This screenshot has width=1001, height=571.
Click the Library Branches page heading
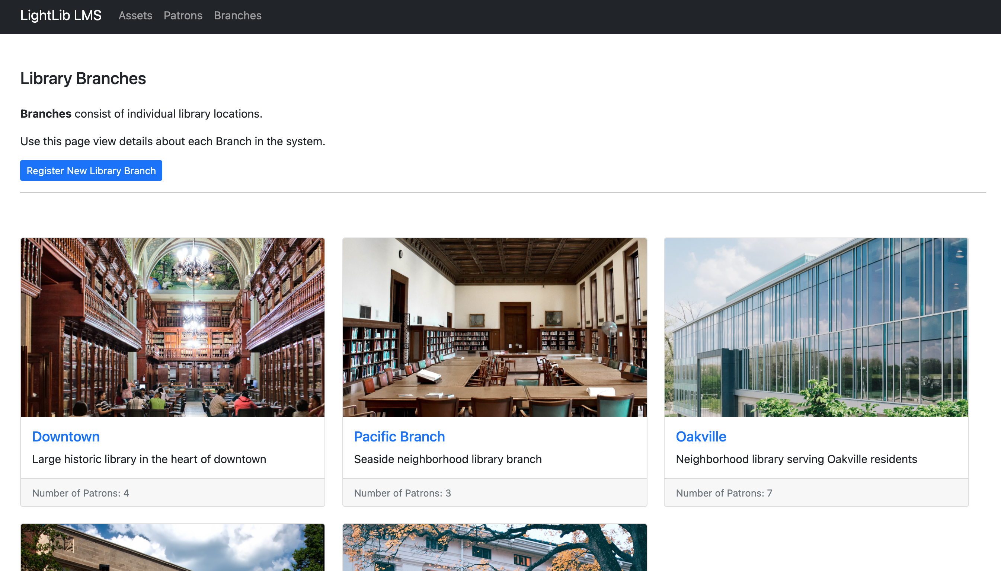tap(83, 79)
